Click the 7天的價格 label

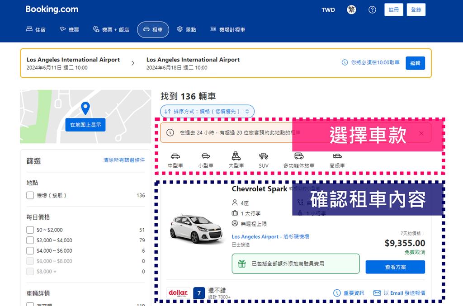point(412,233)
